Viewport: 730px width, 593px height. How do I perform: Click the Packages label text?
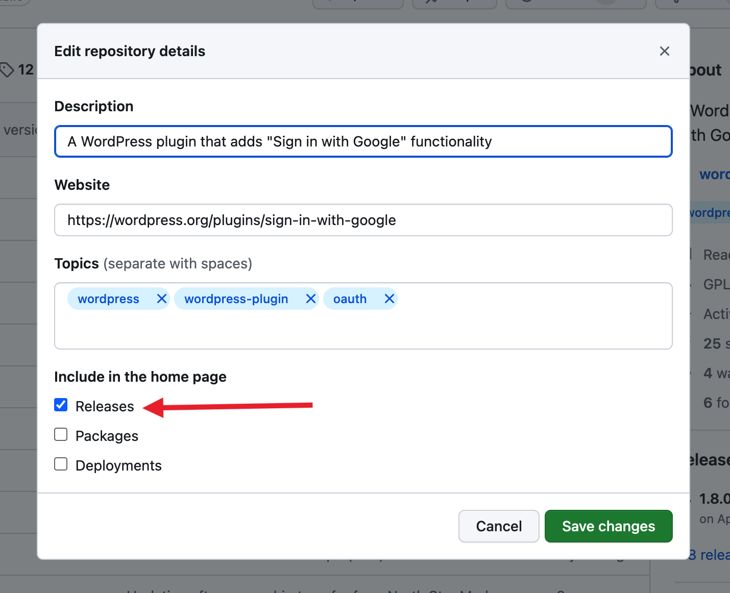[x=107, y=436]
